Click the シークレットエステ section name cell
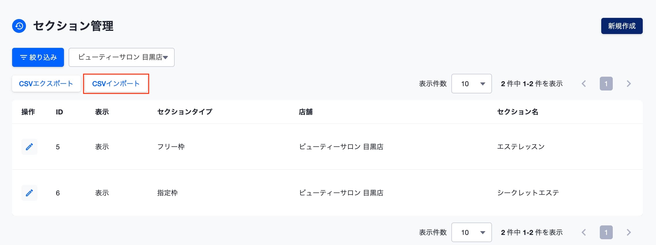656x245 pixels. (x=528, y=193)
